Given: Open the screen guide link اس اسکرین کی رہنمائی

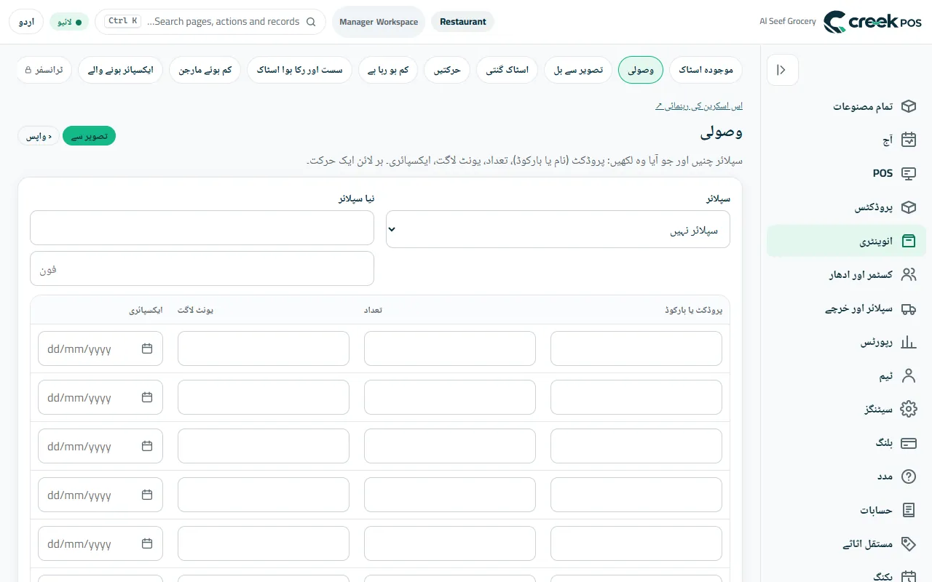Looking at the screenshot, I should 699,106.
